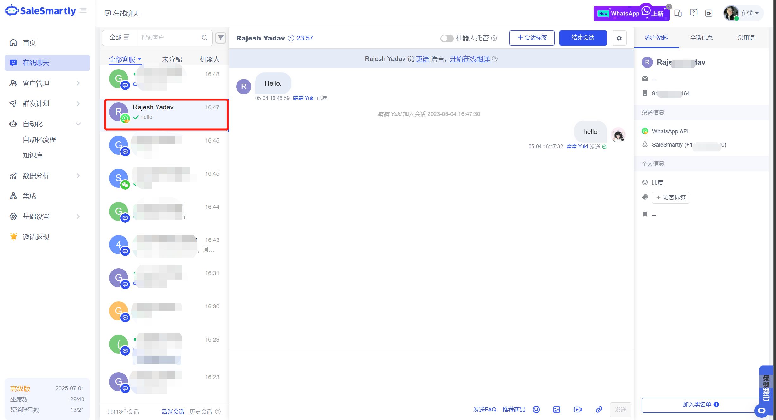This screenshot has height=420, width=776.
Task: Click the send video icon
Action: point(577,410)
